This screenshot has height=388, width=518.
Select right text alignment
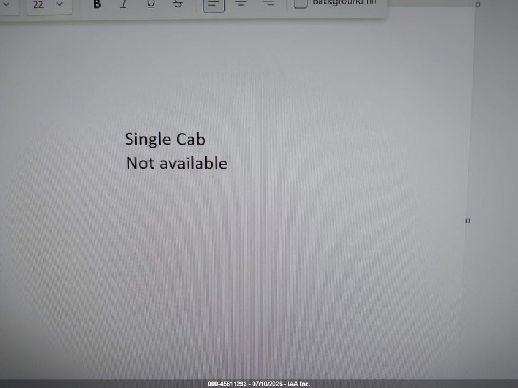269,4
